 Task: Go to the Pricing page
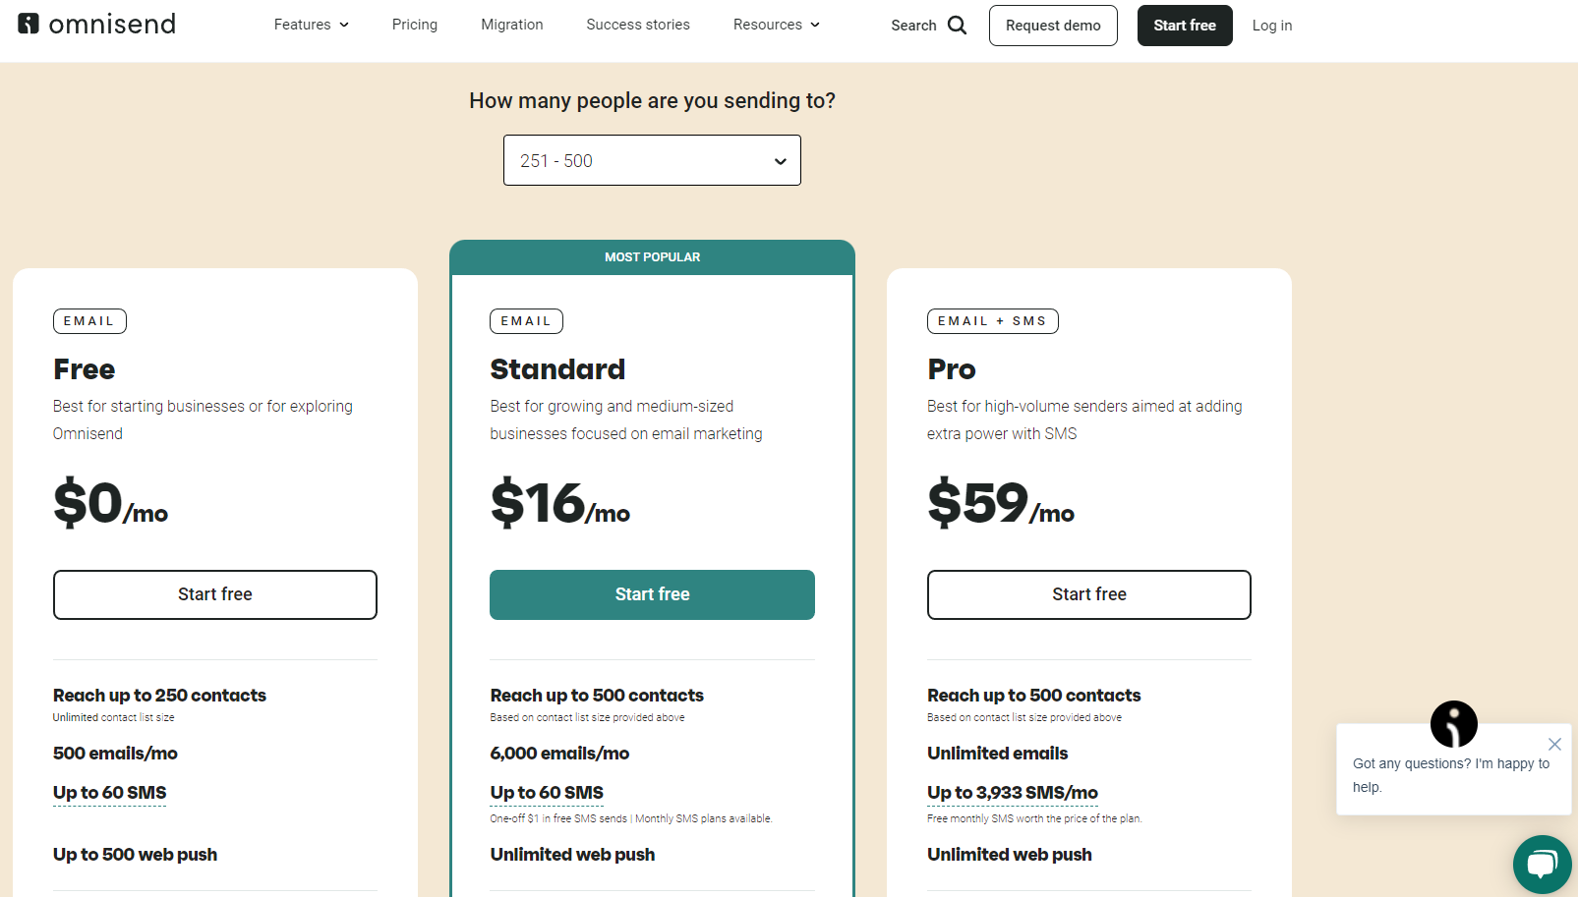[x=415, y=25]
